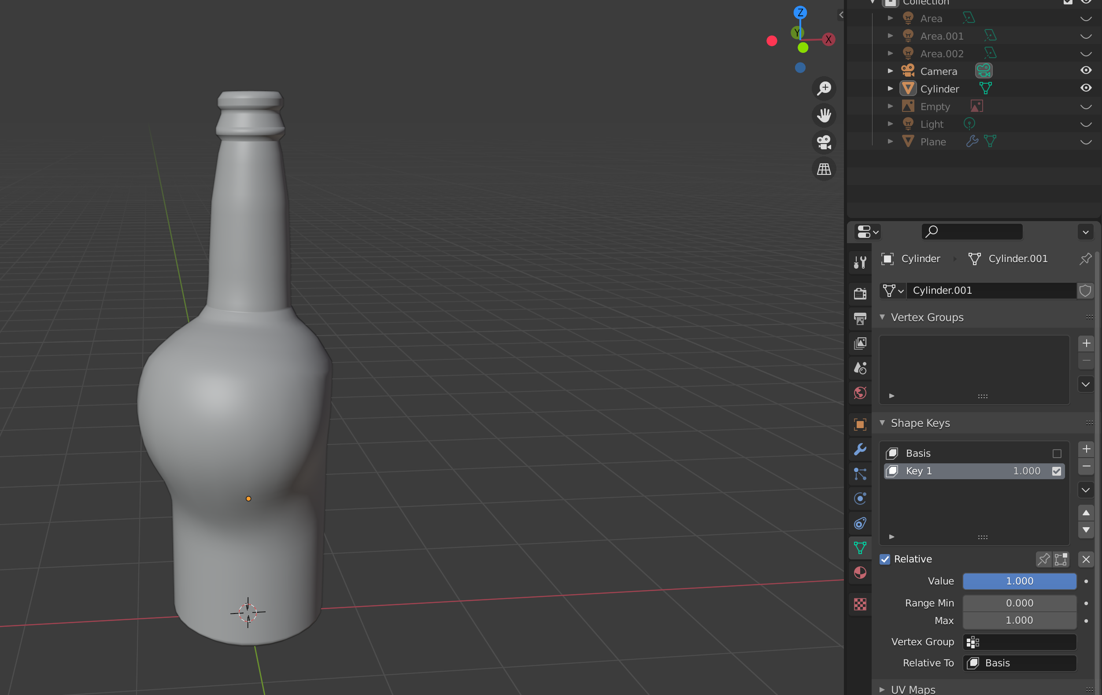Open the Relative To Basis dropdown

(x=1020, y=663)
